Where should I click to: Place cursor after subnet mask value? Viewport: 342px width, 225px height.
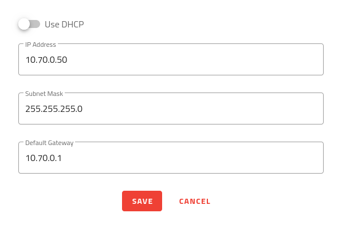(83, 109)
